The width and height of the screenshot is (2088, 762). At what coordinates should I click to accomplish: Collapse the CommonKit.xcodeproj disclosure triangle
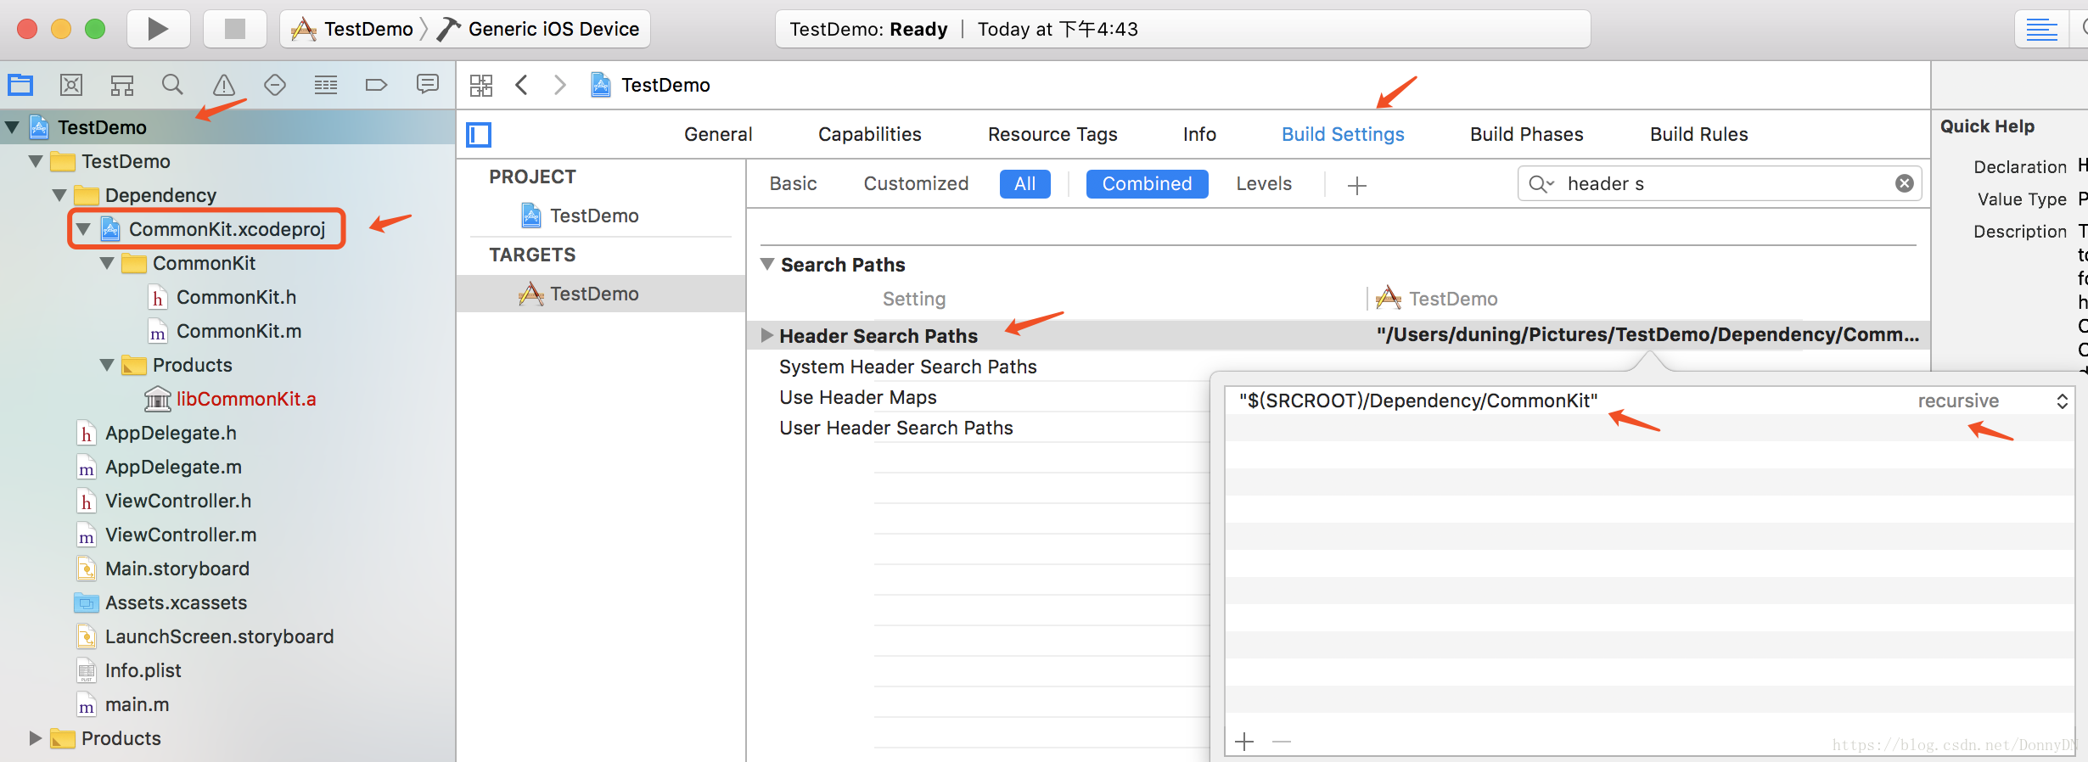click(83, 229)
